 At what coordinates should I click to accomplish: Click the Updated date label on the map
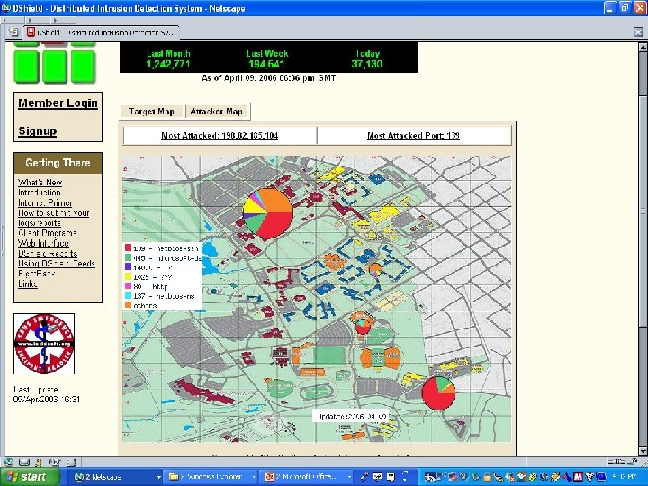pyautogui.click(x=351, y=416)
